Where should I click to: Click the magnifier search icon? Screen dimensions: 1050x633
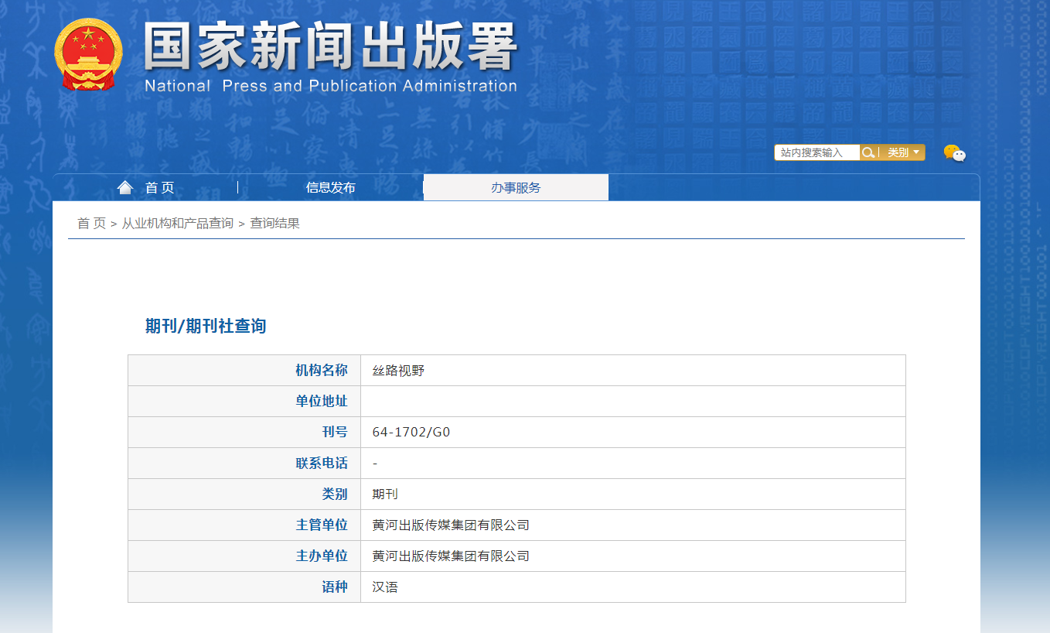(x=868, y=152)
